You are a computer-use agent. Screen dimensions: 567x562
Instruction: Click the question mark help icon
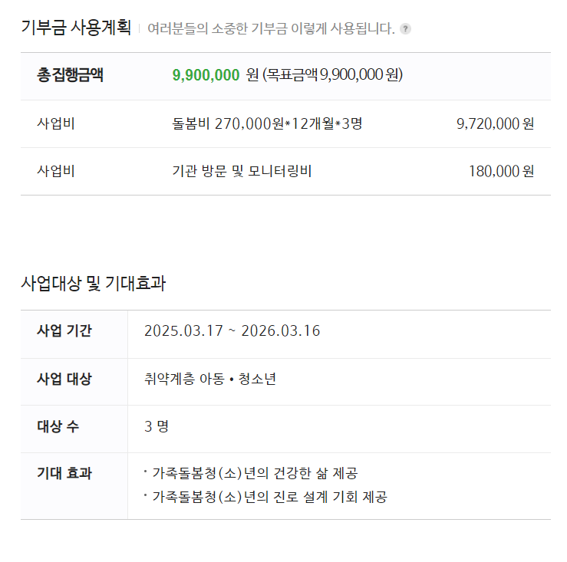point(405,28)
